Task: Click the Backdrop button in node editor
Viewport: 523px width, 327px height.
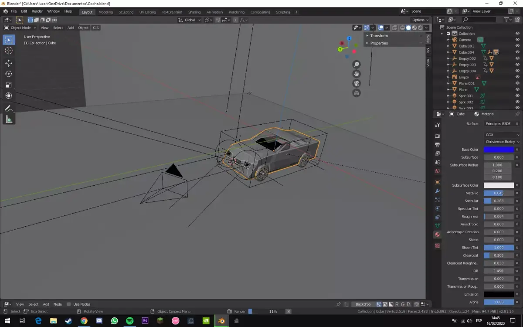Action: pyautogui.click(x=363, y=304)
